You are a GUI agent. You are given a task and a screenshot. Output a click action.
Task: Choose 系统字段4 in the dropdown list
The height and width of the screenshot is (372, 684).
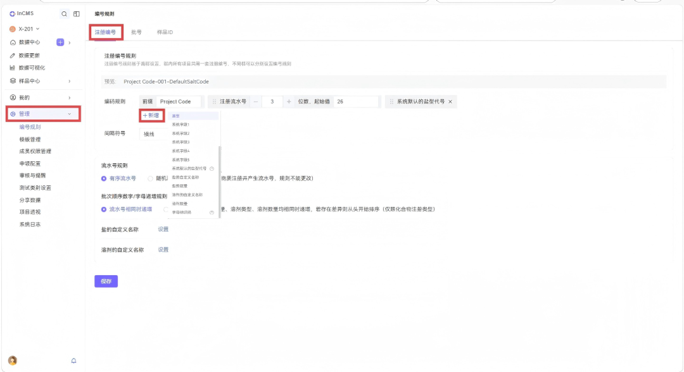(193, 151)
